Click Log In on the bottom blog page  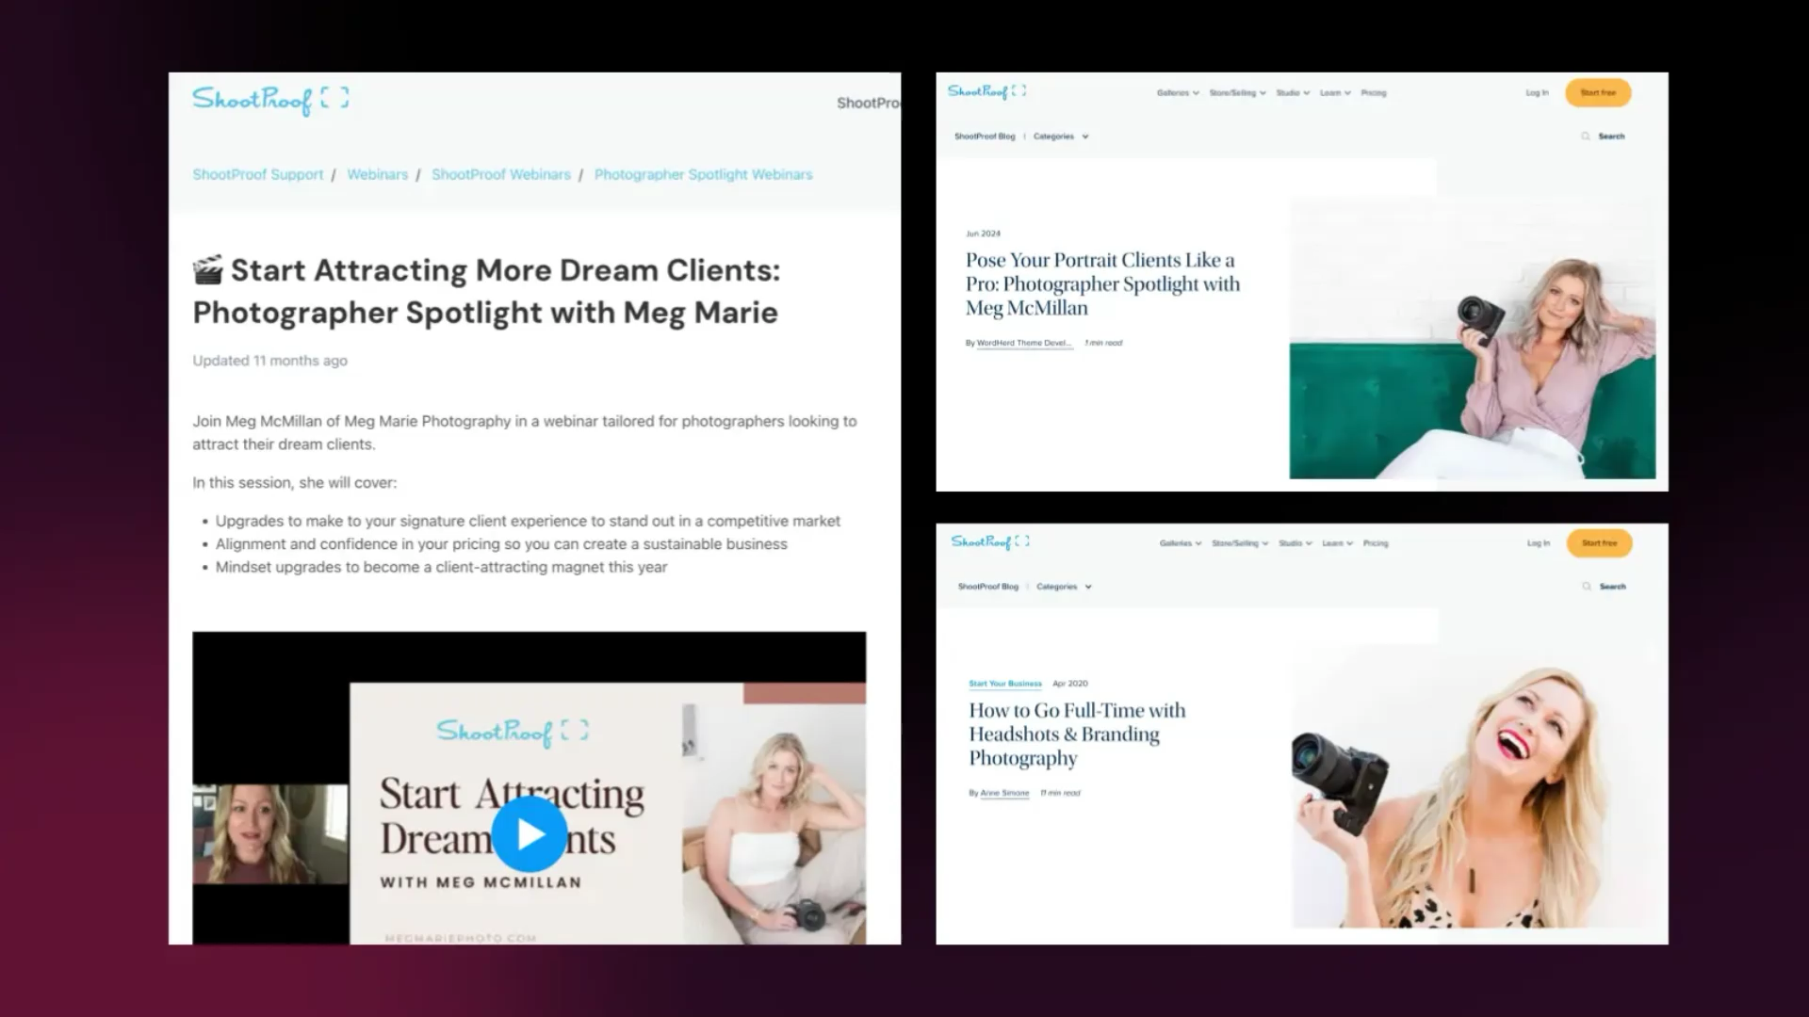1538,543
